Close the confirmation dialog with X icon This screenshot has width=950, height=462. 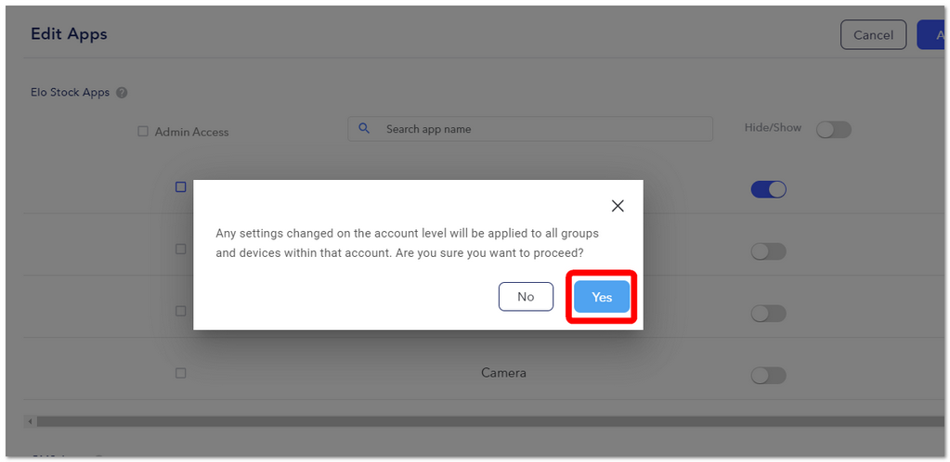(618, 206)
